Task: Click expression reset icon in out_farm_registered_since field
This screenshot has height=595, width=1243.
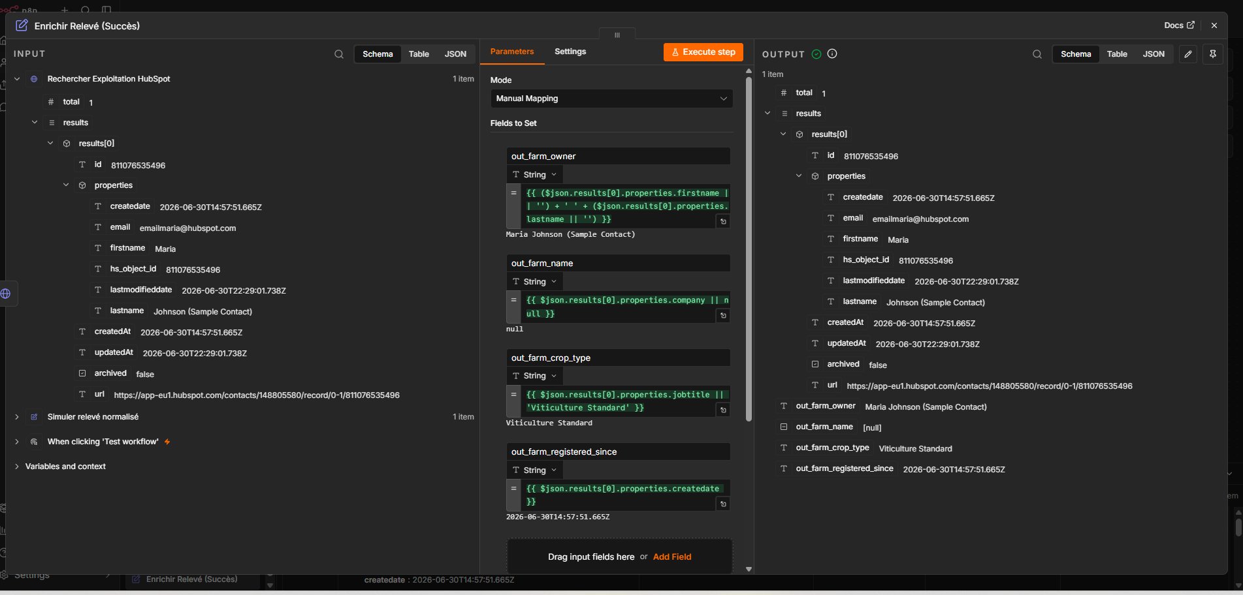Action: (723, 504)
